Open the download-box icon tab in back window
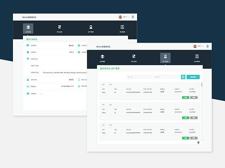 click(122, 28)
